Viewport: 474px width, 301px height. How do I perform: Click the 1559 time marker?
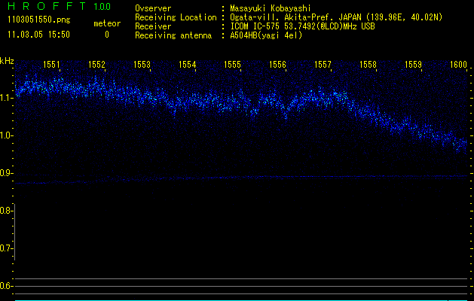(413, 65)
